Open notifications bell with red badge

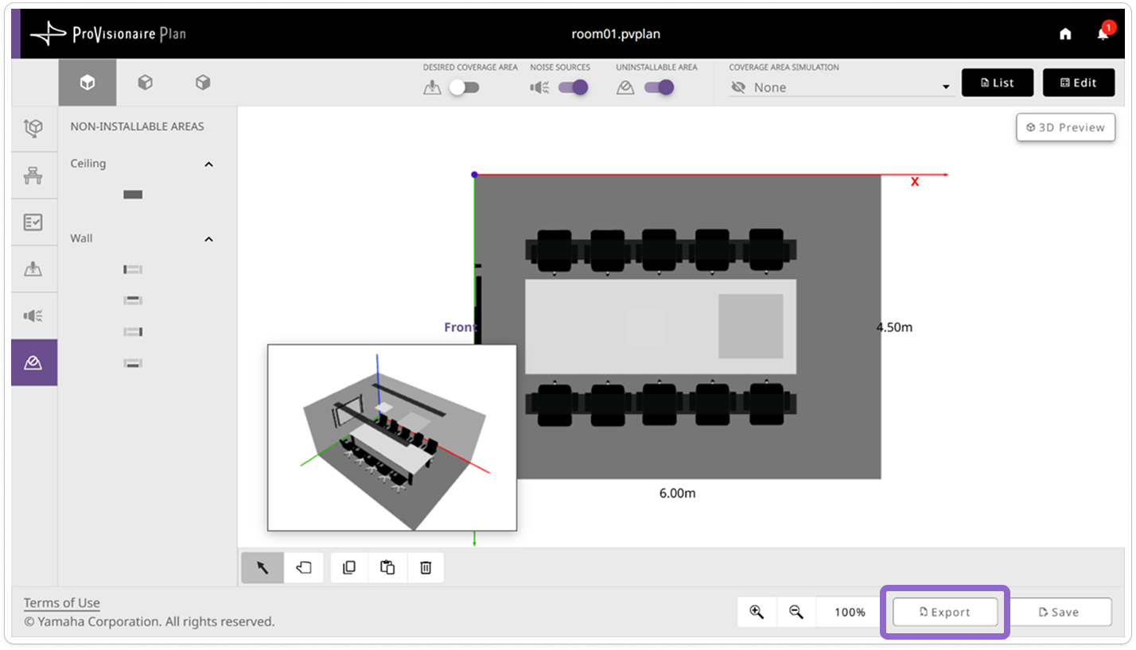coord(1103,33)
